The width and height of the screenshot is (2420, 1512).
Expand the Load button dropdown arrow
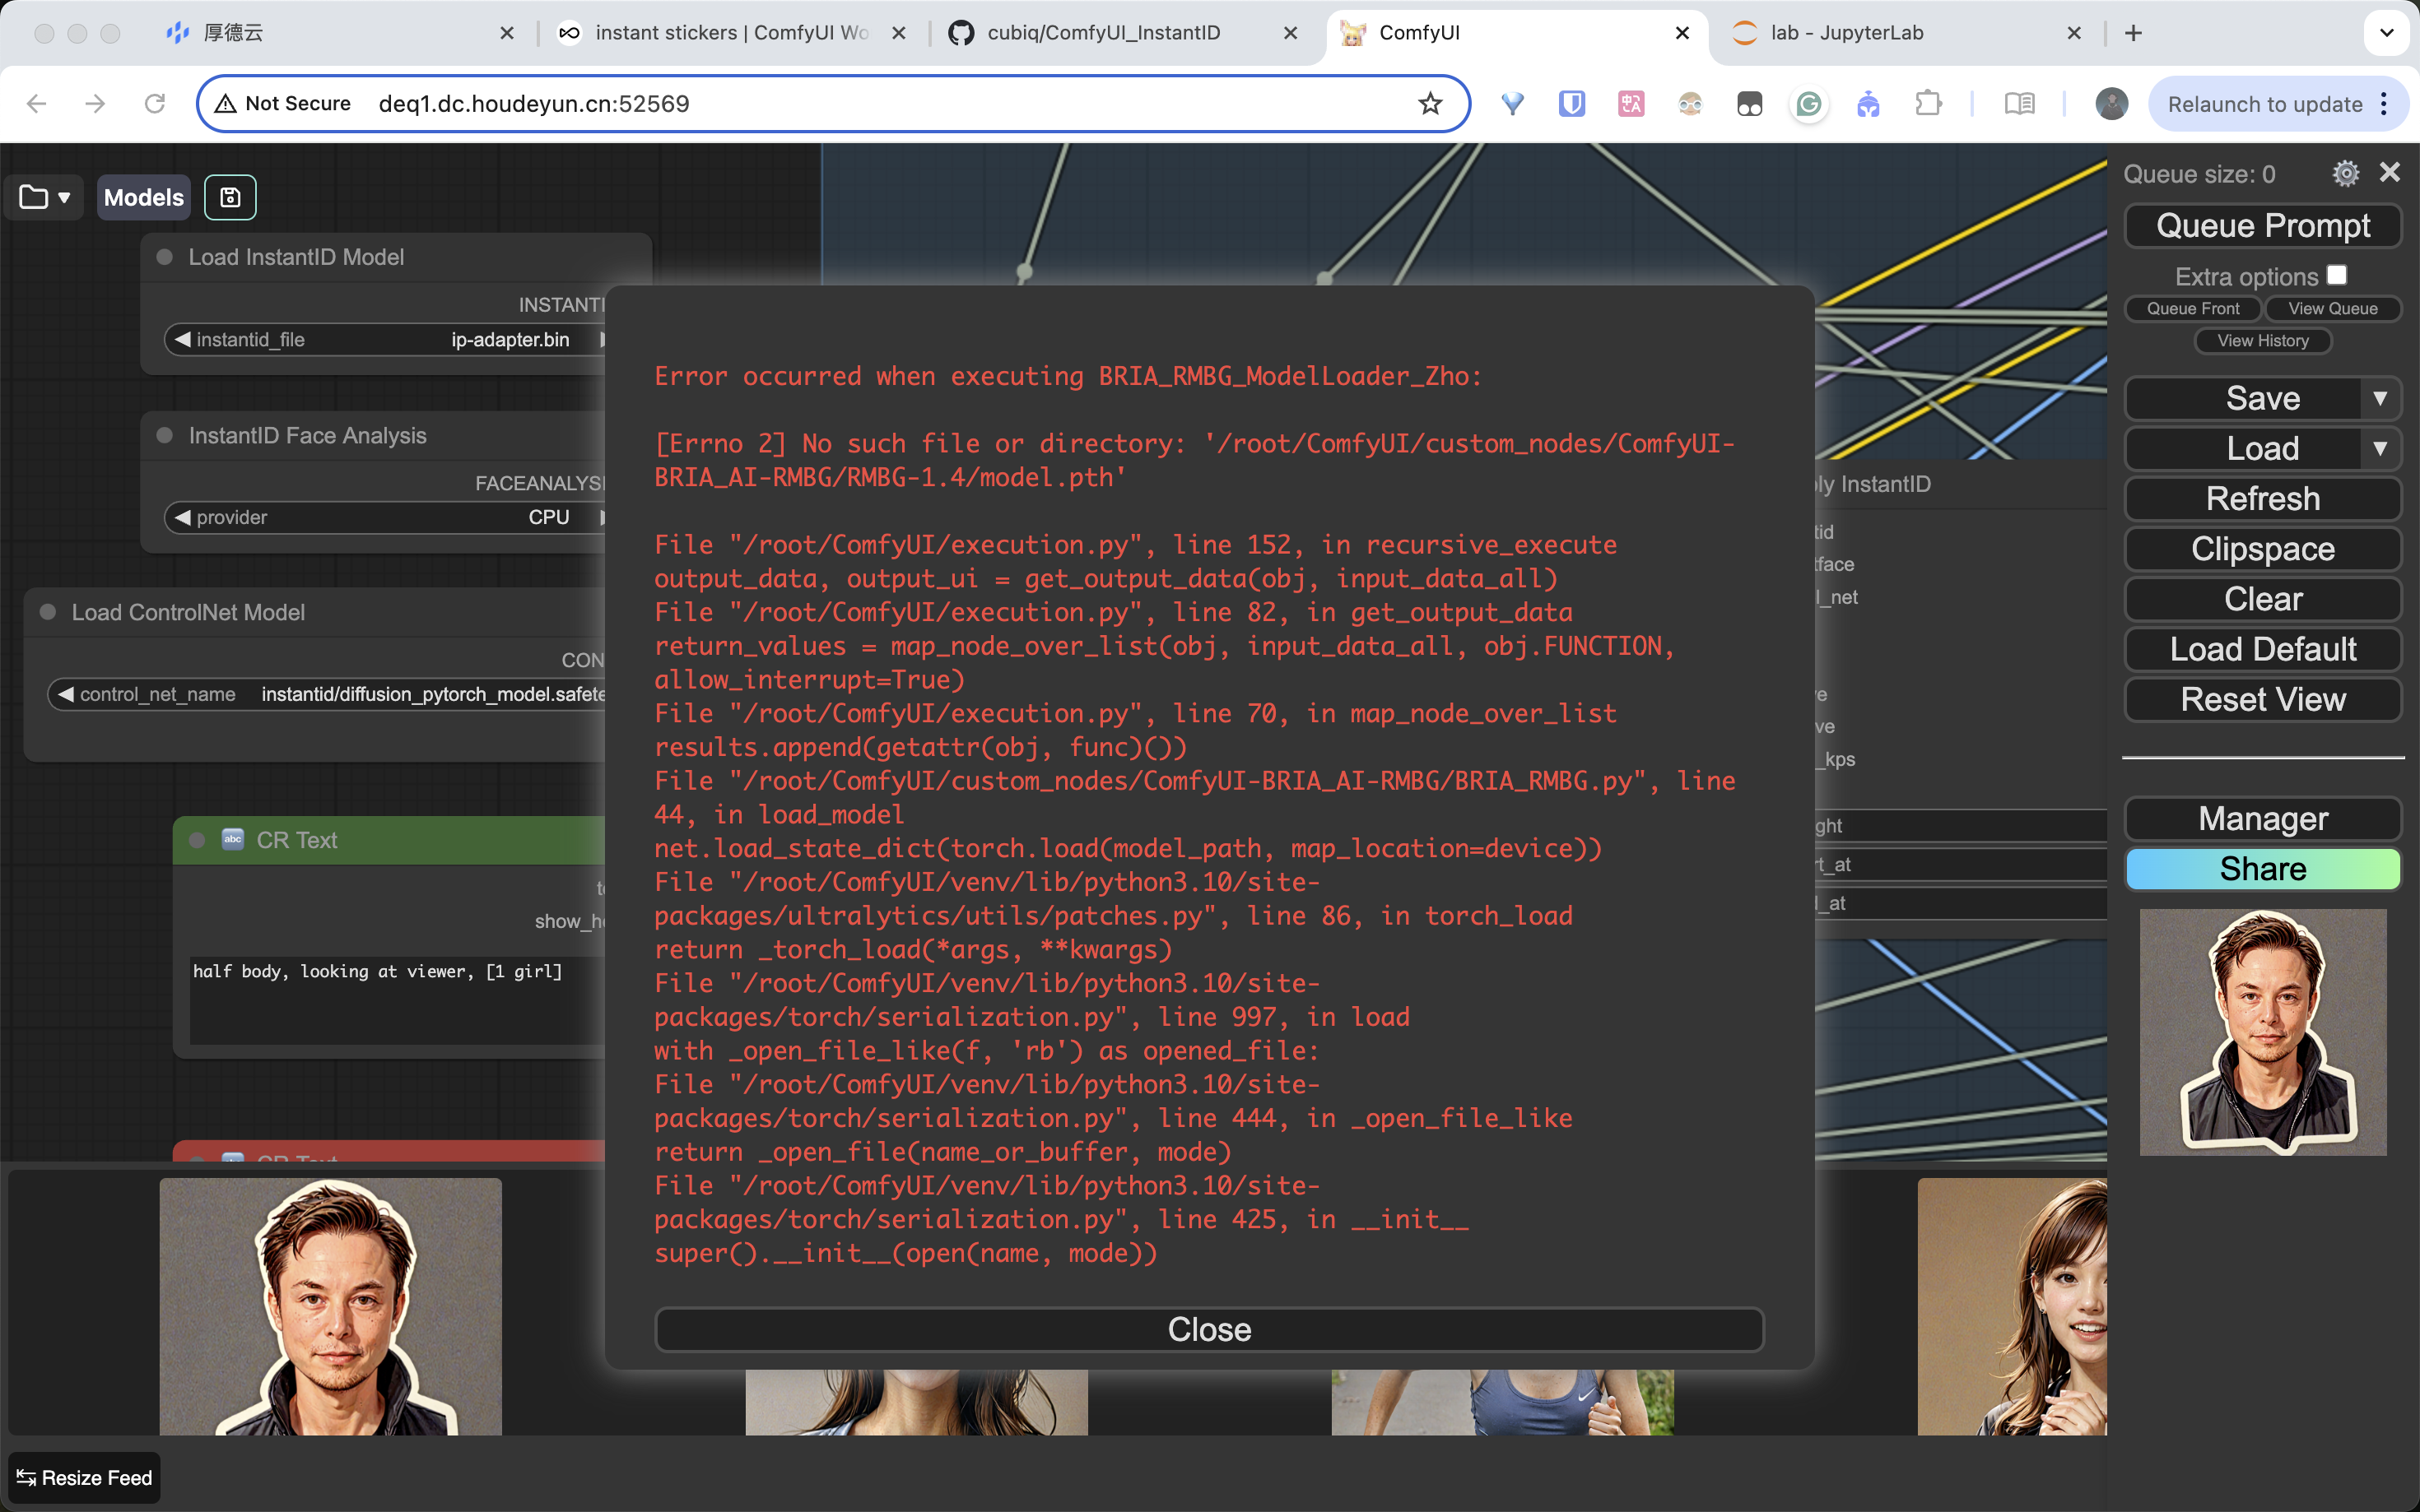pos(2380,448)
